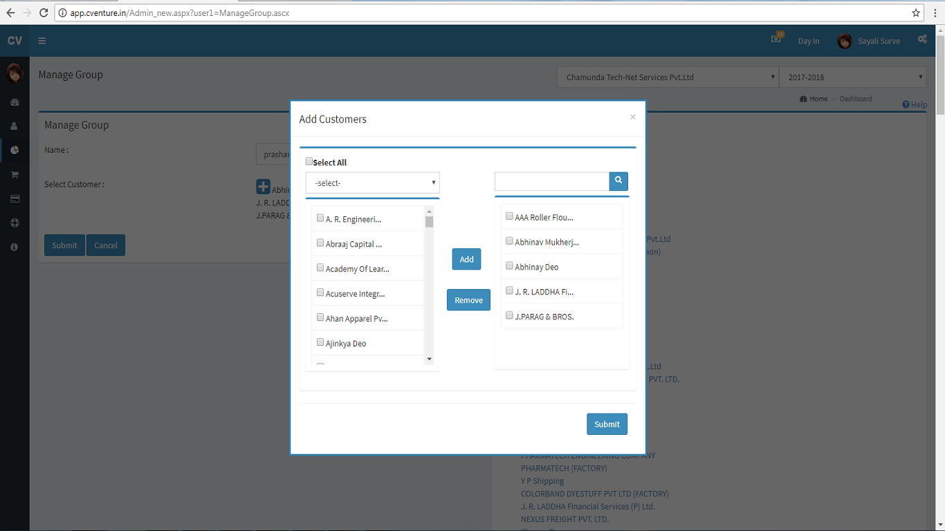Check the Select All checkbox

pos(309,161)
